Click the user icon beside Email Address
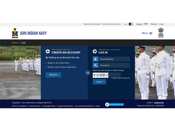Screen dimensions: 175x131 pos(95,59)
